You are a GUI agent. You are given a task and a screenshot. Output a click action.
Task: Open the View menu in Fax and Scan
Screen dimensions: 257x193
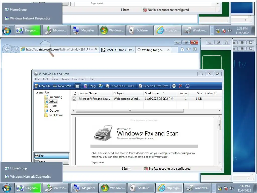coord(55,79)
